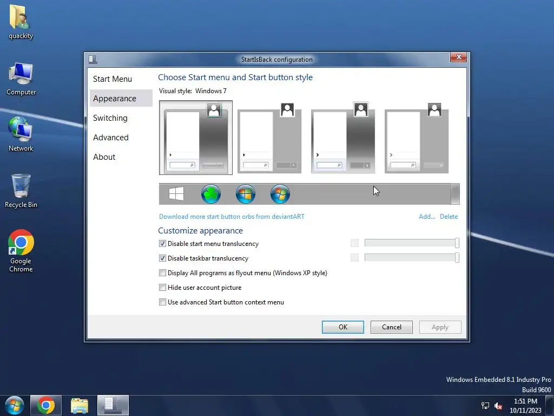This screenshot has width=554, height=416.
Task: Click the Show desktop strip right of the clock
Action: [550, 405]
